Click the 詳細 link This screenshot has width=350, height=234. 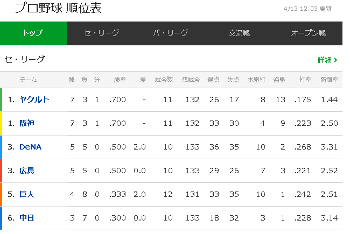pos(324,60)
